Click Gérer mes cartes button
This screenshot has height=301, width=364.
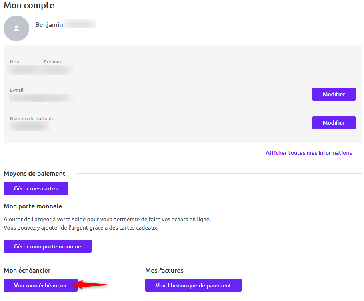[36, 188]
